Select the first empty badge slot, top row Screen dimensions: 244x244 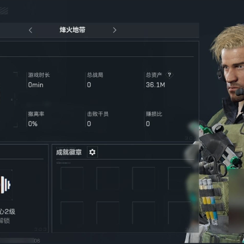click(72, 179)
